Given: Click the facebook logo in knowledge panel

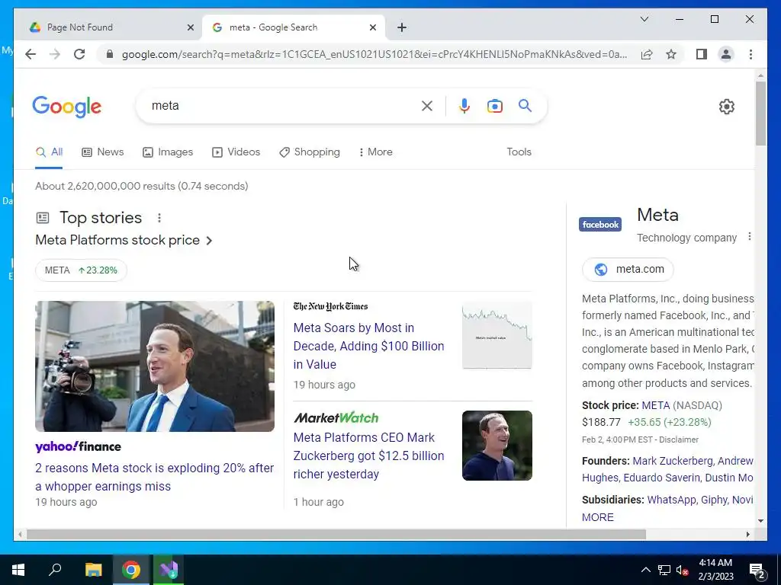Looking at the screenshot, I should click(600, 225).
